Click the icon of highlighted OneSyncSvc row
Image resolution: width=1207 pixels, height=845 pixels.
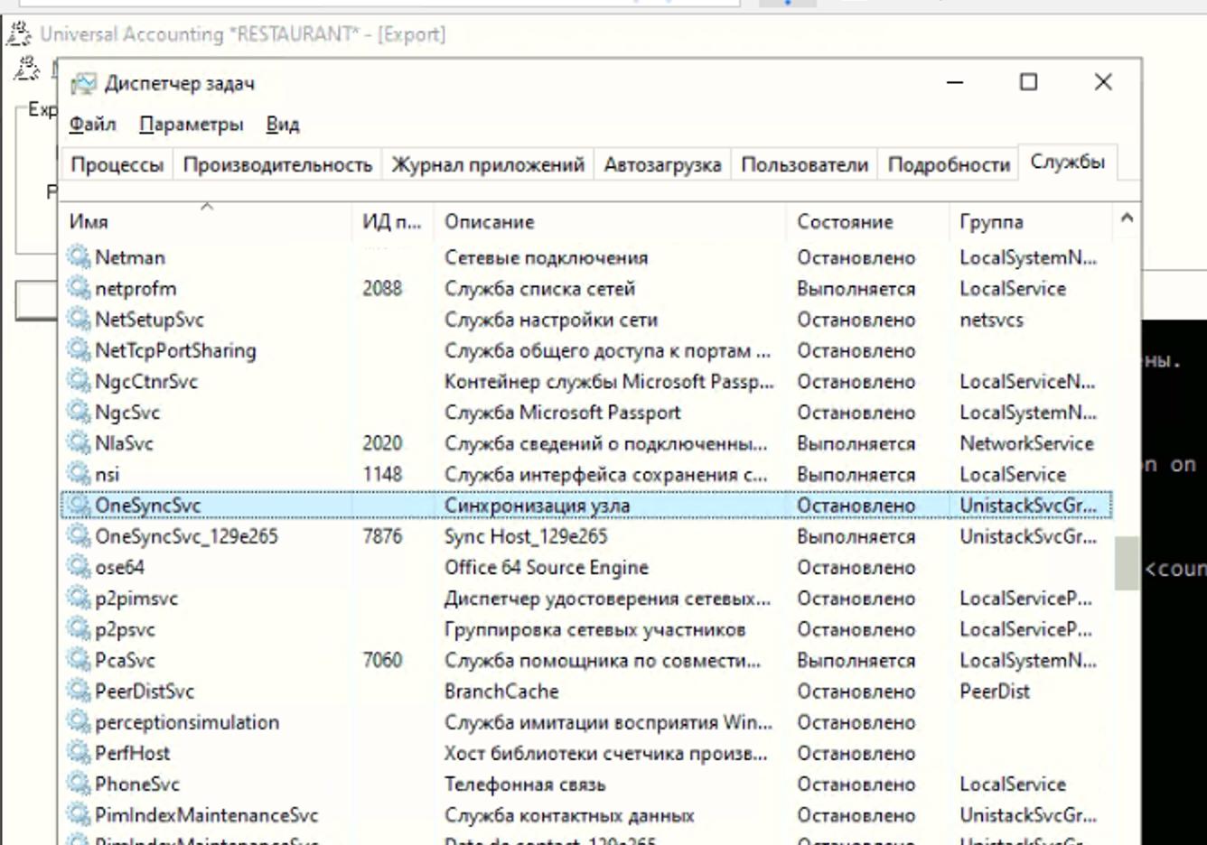pos(80,505)
